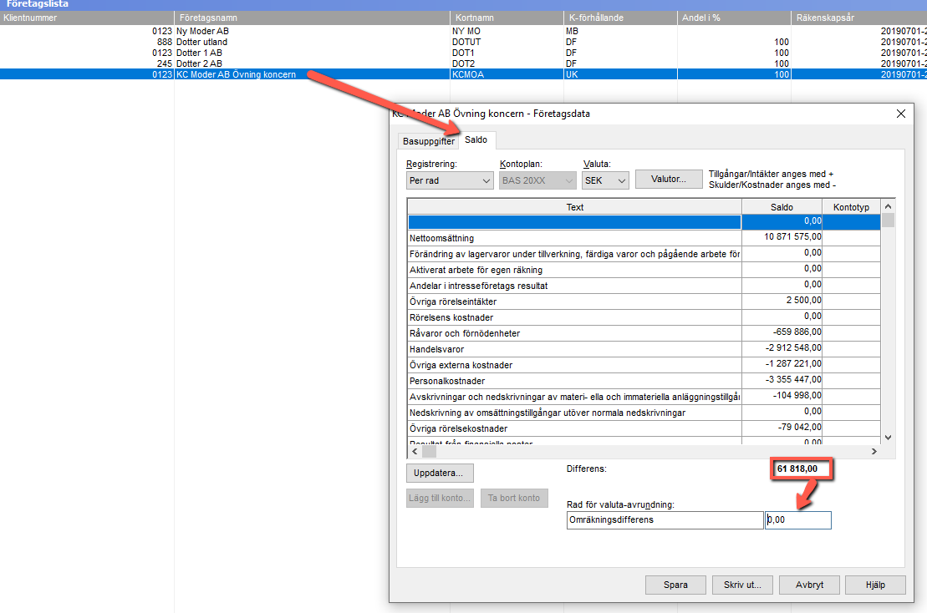Select the Saldo tab
Image resolution: width=927 pixels, height=613 pixels.
(476, 140)
